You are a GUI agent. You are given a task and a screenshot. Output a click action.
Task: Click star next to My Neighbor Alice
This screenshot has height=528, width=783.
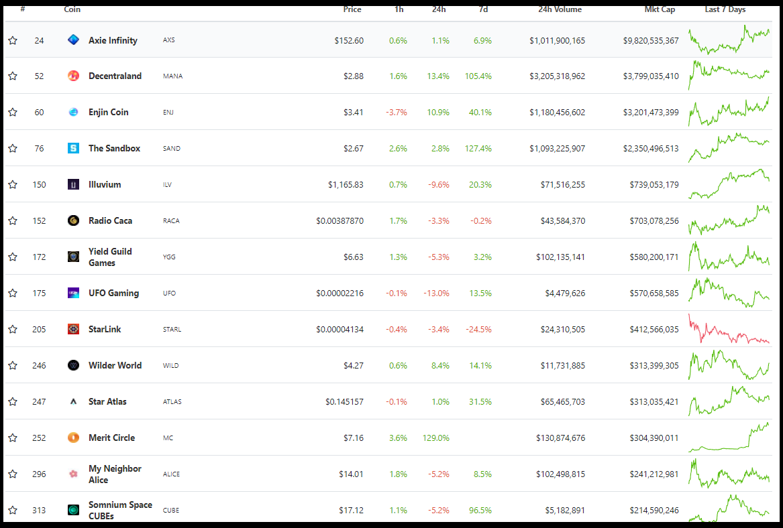click(x=13, y=474)
